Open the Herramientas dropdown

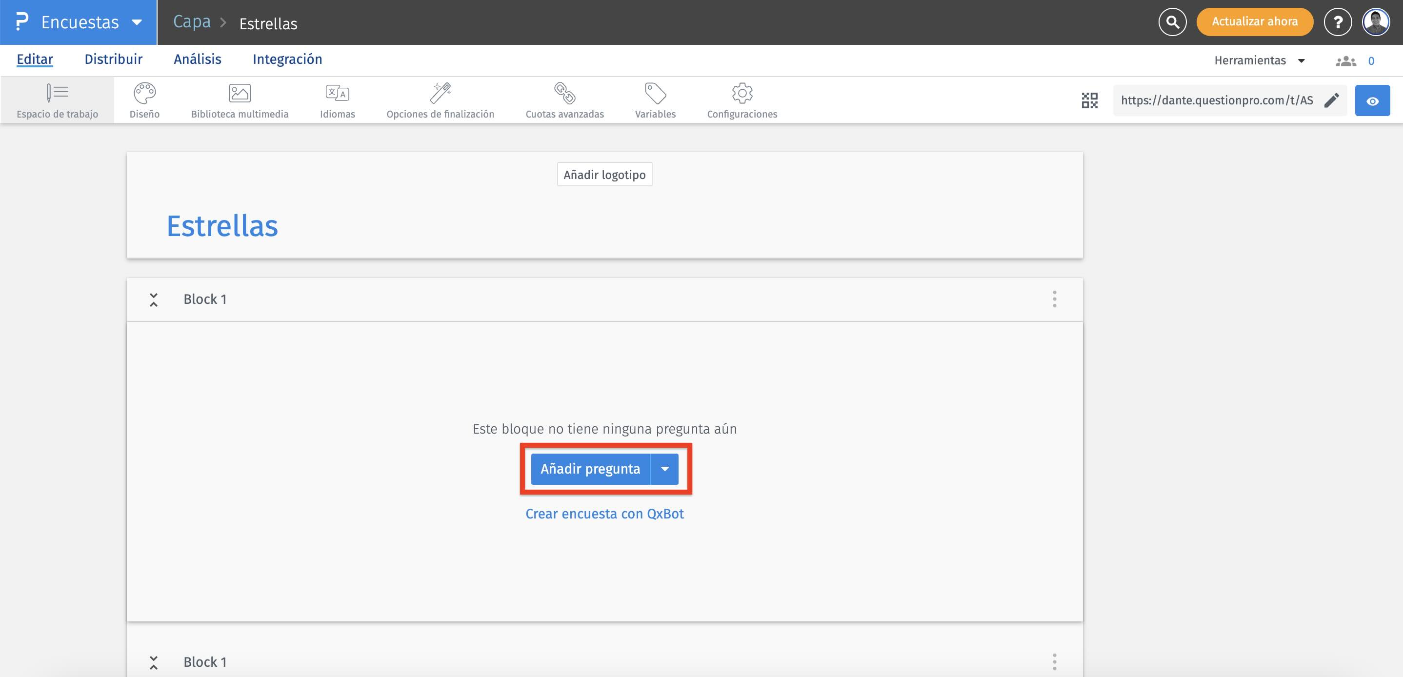(x=1259, y=60)
